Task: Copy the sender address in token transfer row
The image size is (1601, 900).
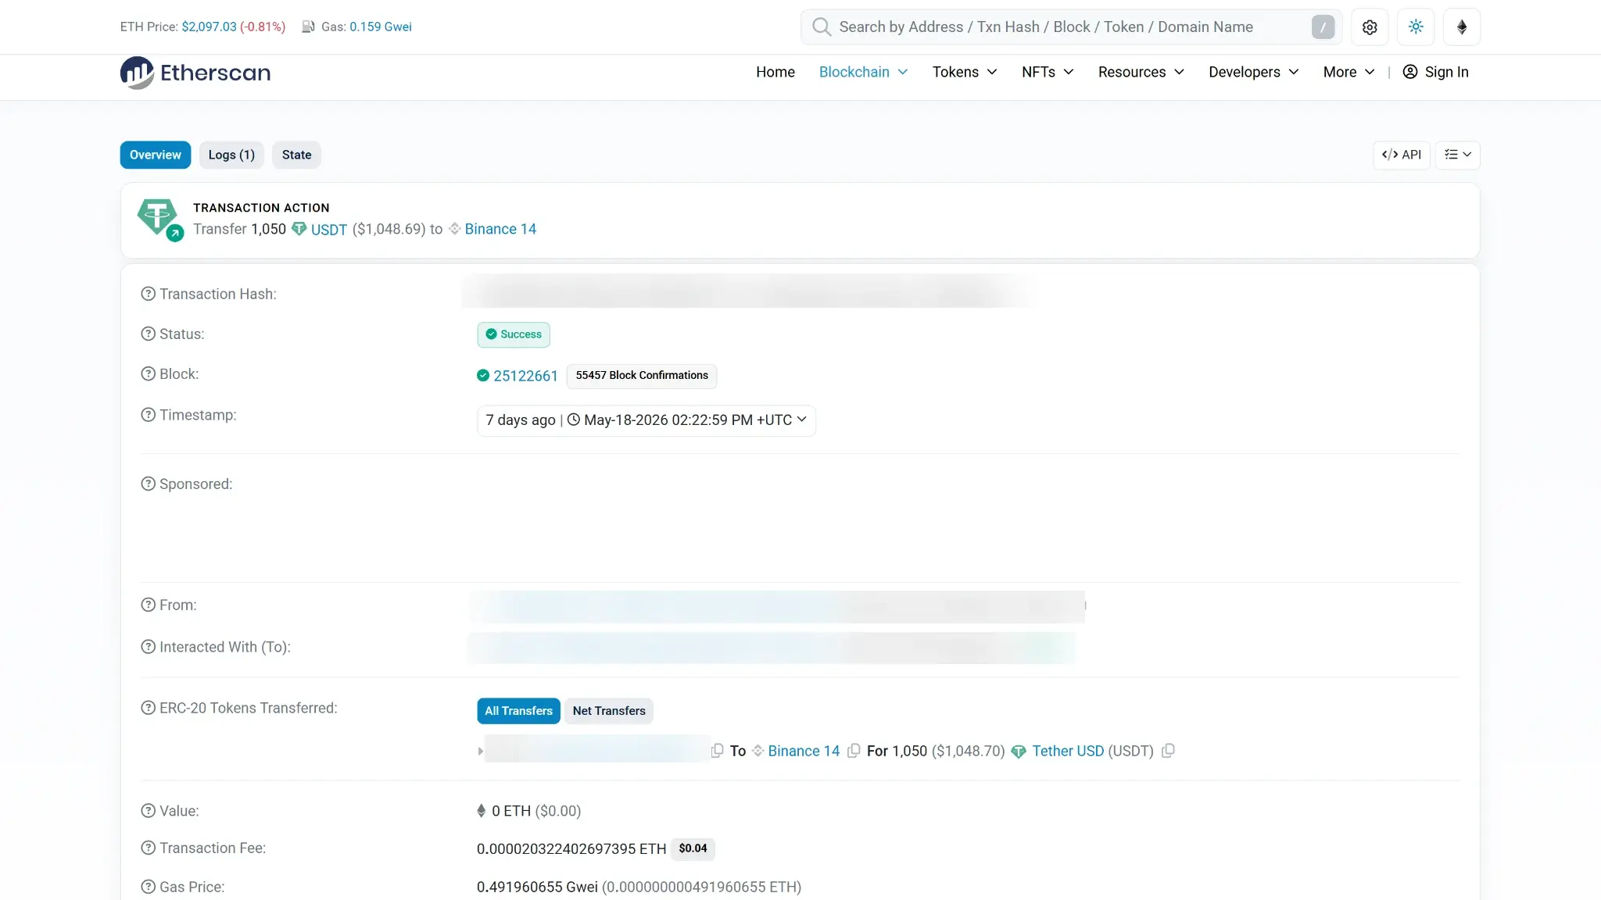Action: 717,751
